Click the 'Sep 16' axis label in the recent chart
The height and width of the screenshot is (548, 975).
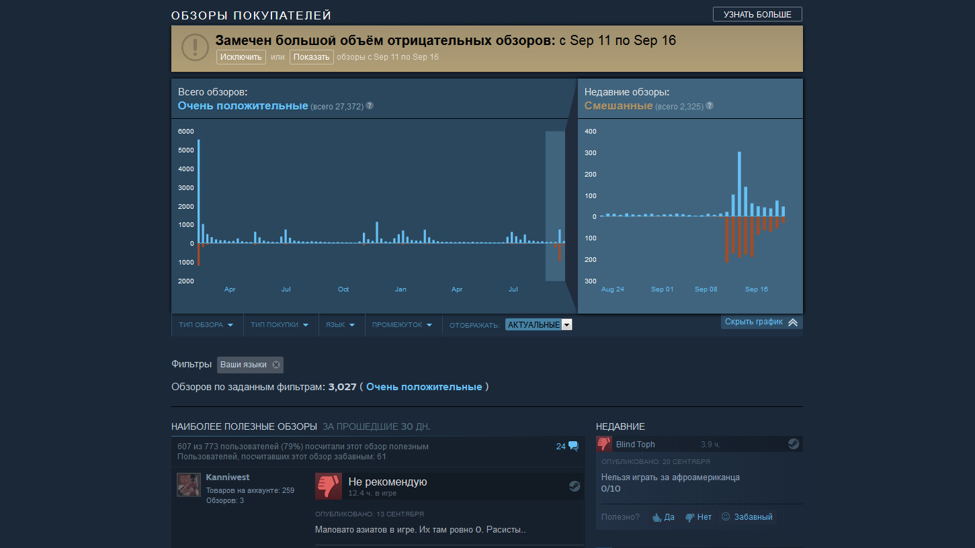756,289
